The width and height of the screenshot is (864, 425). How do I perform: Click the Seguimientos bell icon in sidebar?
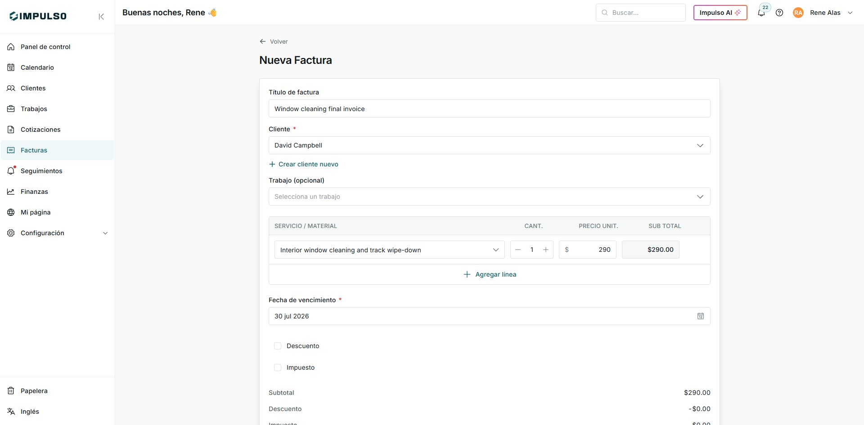coord(11,171)
